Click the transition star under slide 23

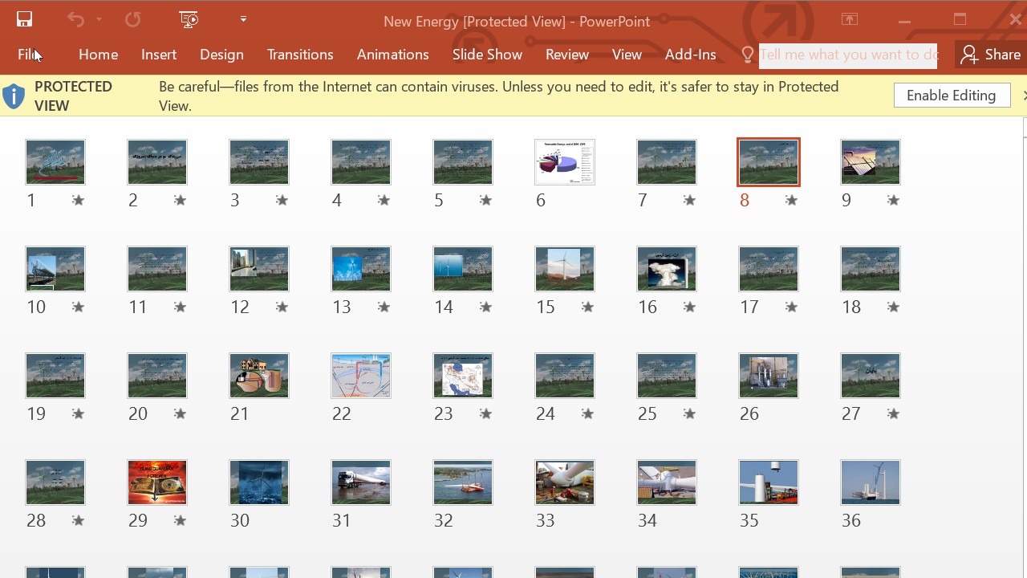[485, 413]
